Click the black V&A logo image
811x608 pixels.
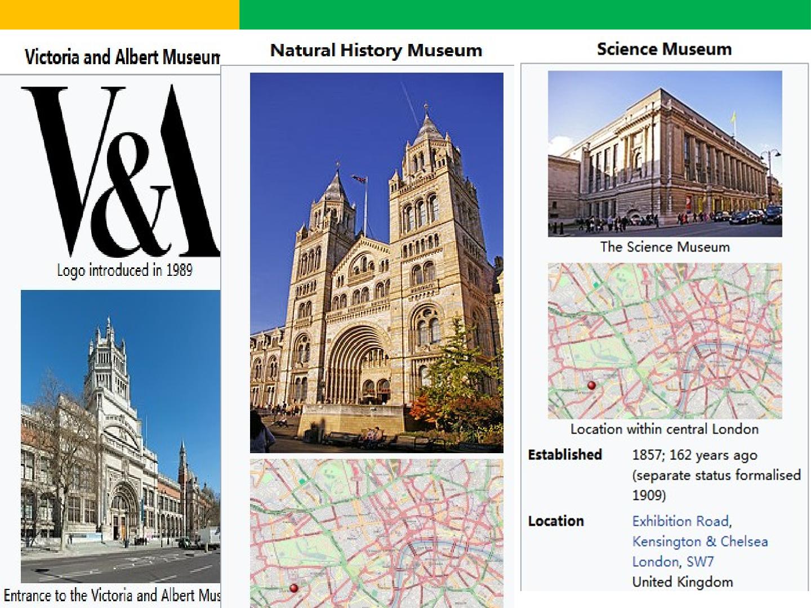tap(120, 171)
